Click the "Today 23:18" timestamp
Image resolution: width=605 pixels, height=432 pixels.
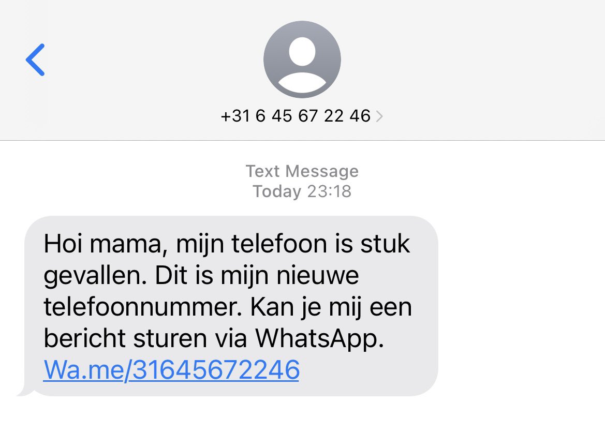click(x=302, y=191)
